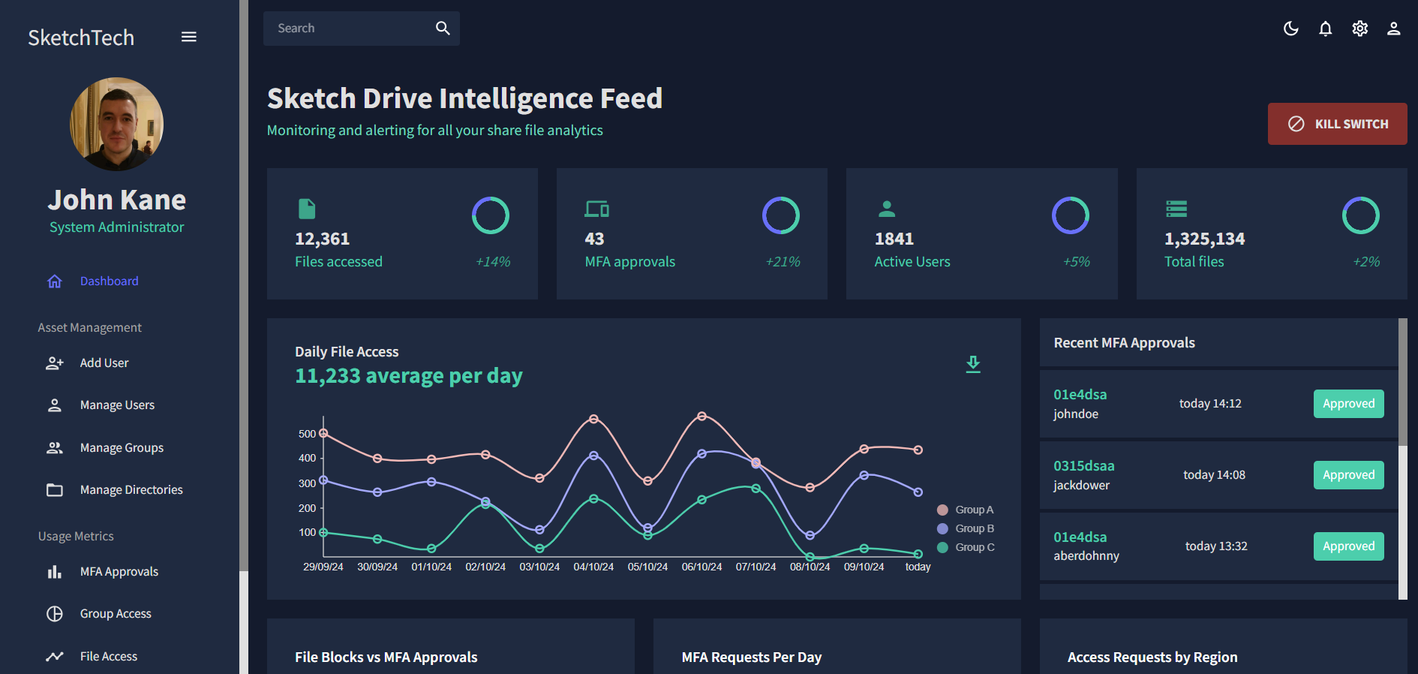
Task: Click Approved button for aberdohnny
Action: [1349, 546]
